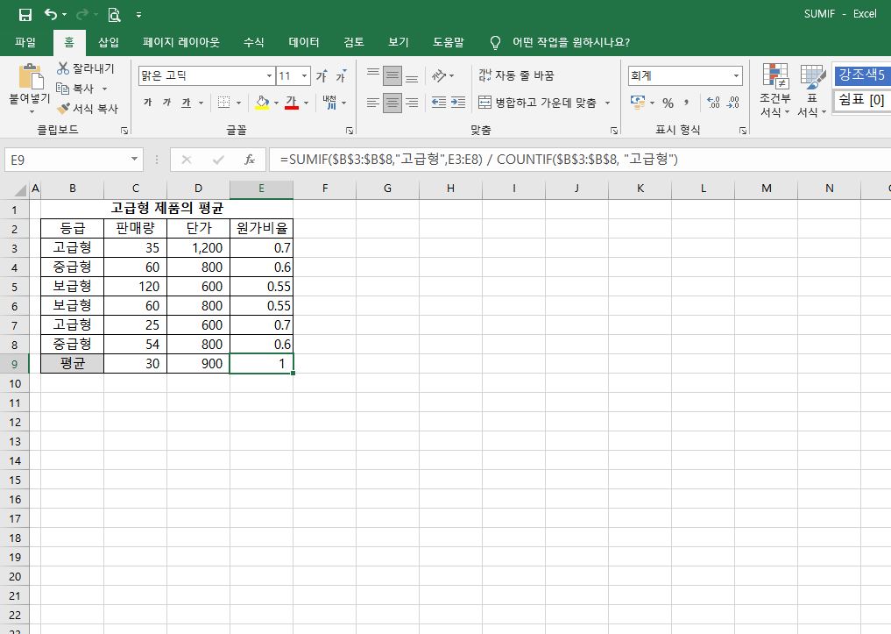
Task: Click the yellow fill color bucket
Action: (261, 103)
